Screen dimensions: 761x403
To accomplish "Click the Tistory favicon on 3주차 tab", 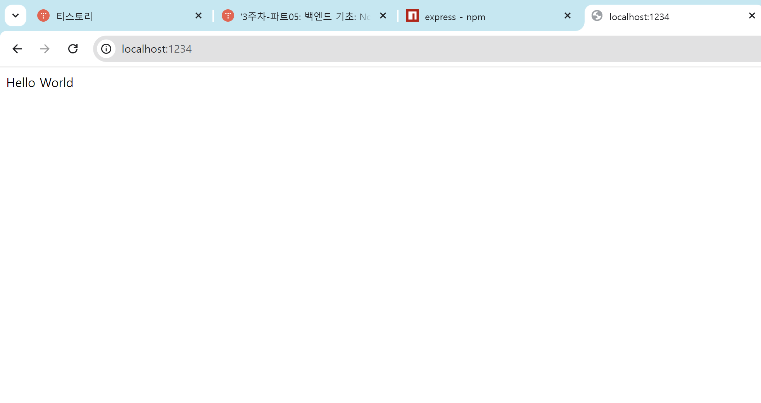I will click(x=228, y=16).
